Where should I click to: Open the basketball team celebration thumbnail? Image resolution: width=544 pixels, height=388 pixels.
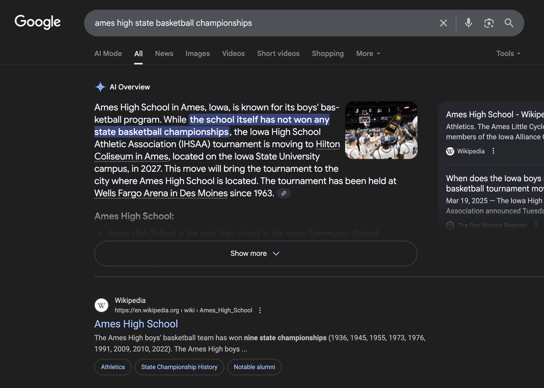[381, 130]
